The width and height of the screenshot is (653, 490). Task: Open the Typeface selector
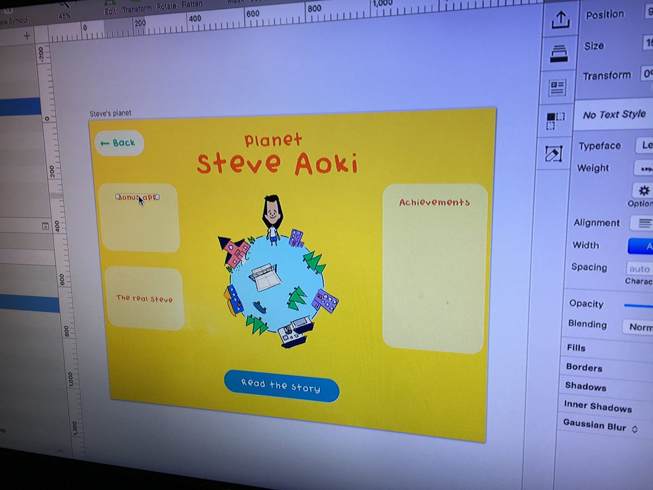point(645,145)
